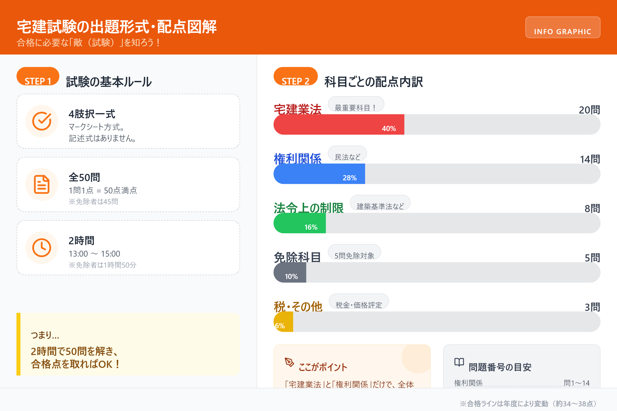This screenshot has width=617, height=411.
Task: Click the 権利関係 問1〜14 row
Action: click(x=522, y=383)
